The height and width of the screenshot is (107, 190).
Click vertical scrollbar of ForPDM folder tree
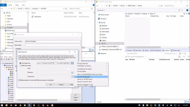coord(28,28)
